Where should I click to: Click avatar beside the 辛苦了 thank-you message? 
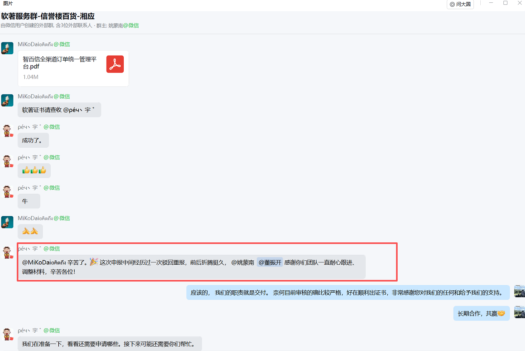pyautogui.click(x=8, y=253)
